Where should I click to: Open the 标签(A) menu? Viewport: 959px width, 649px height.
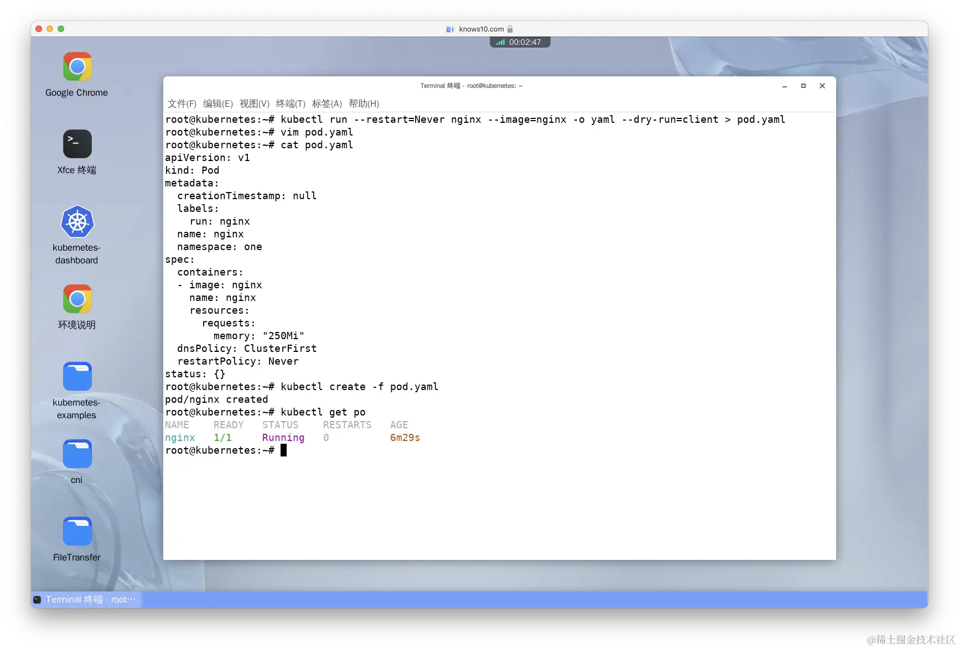326,103
